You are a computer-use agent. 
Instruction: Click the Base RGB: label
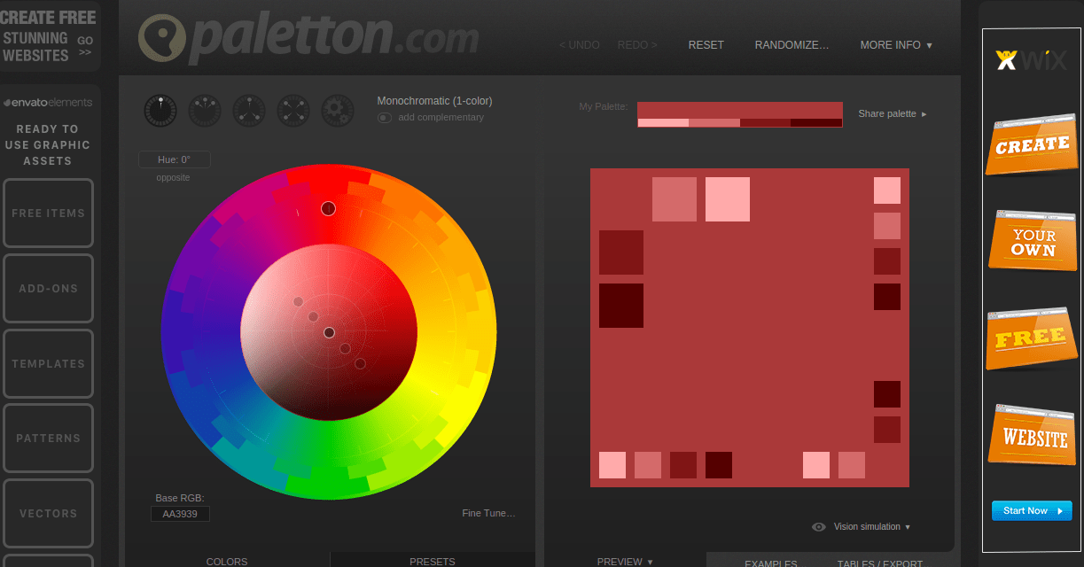tap(180, 498)
